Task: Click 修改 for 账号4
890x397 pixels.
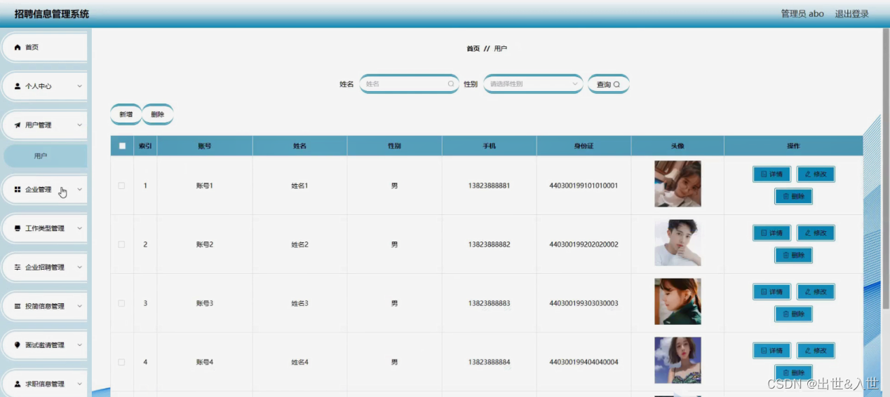Action: pyautogui.click(x=816, y=350)
